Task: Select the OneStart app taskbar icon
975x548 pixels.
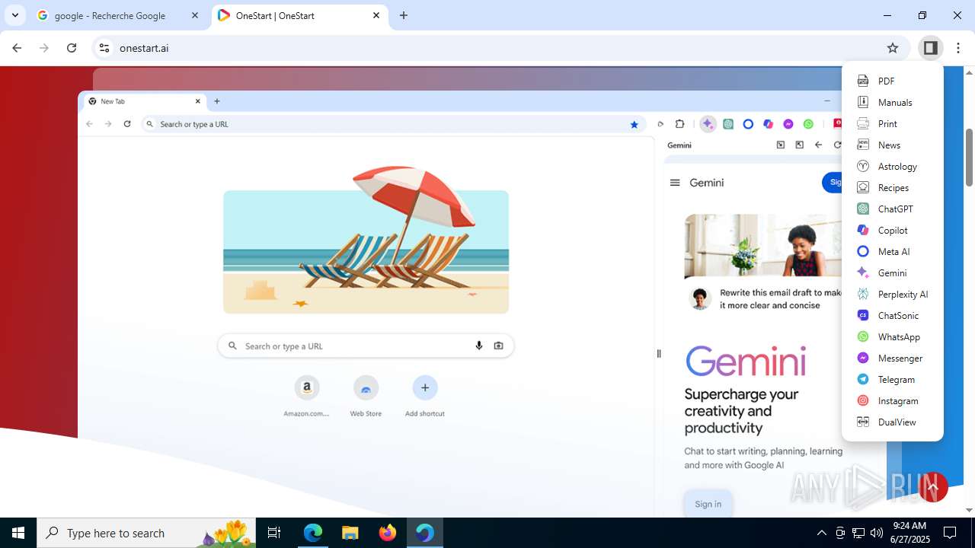Action: [425, 533]
